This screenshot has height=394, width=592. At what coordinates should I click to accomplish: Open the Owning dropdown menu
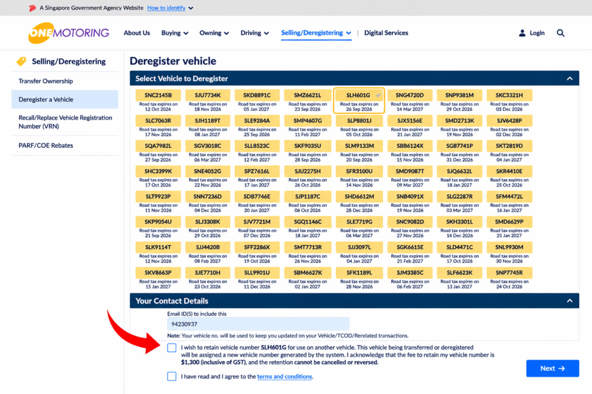[214, 33]
